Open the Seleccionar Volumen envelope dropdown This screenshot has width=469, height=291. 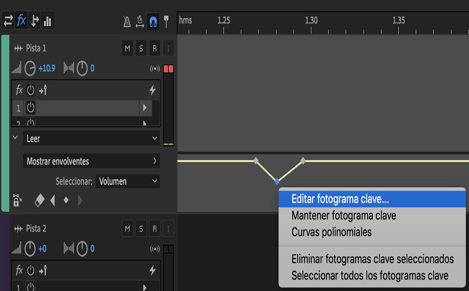tap(128, 181)
